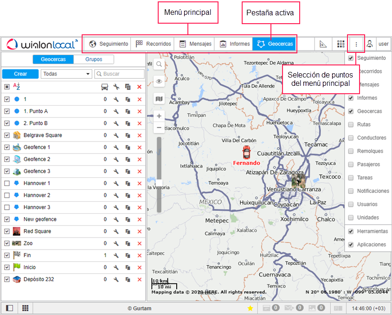Delete the Red Square geofence

(x=139, y=231)
